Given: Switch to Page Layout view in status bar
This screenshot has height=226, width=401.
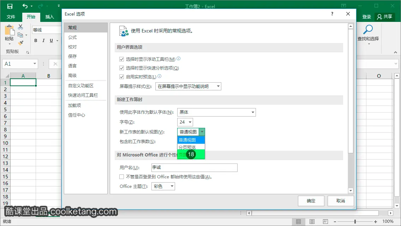Looking at the screenshot, I should coord(312,221).
